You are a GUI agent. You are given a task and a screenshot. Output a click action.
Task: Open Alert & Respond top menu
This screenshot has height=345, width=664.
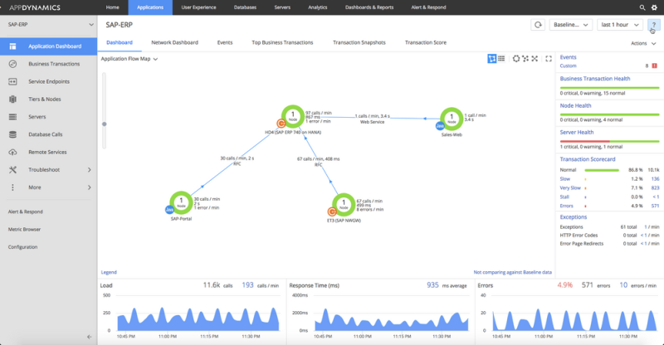click(x=428, y=7)
